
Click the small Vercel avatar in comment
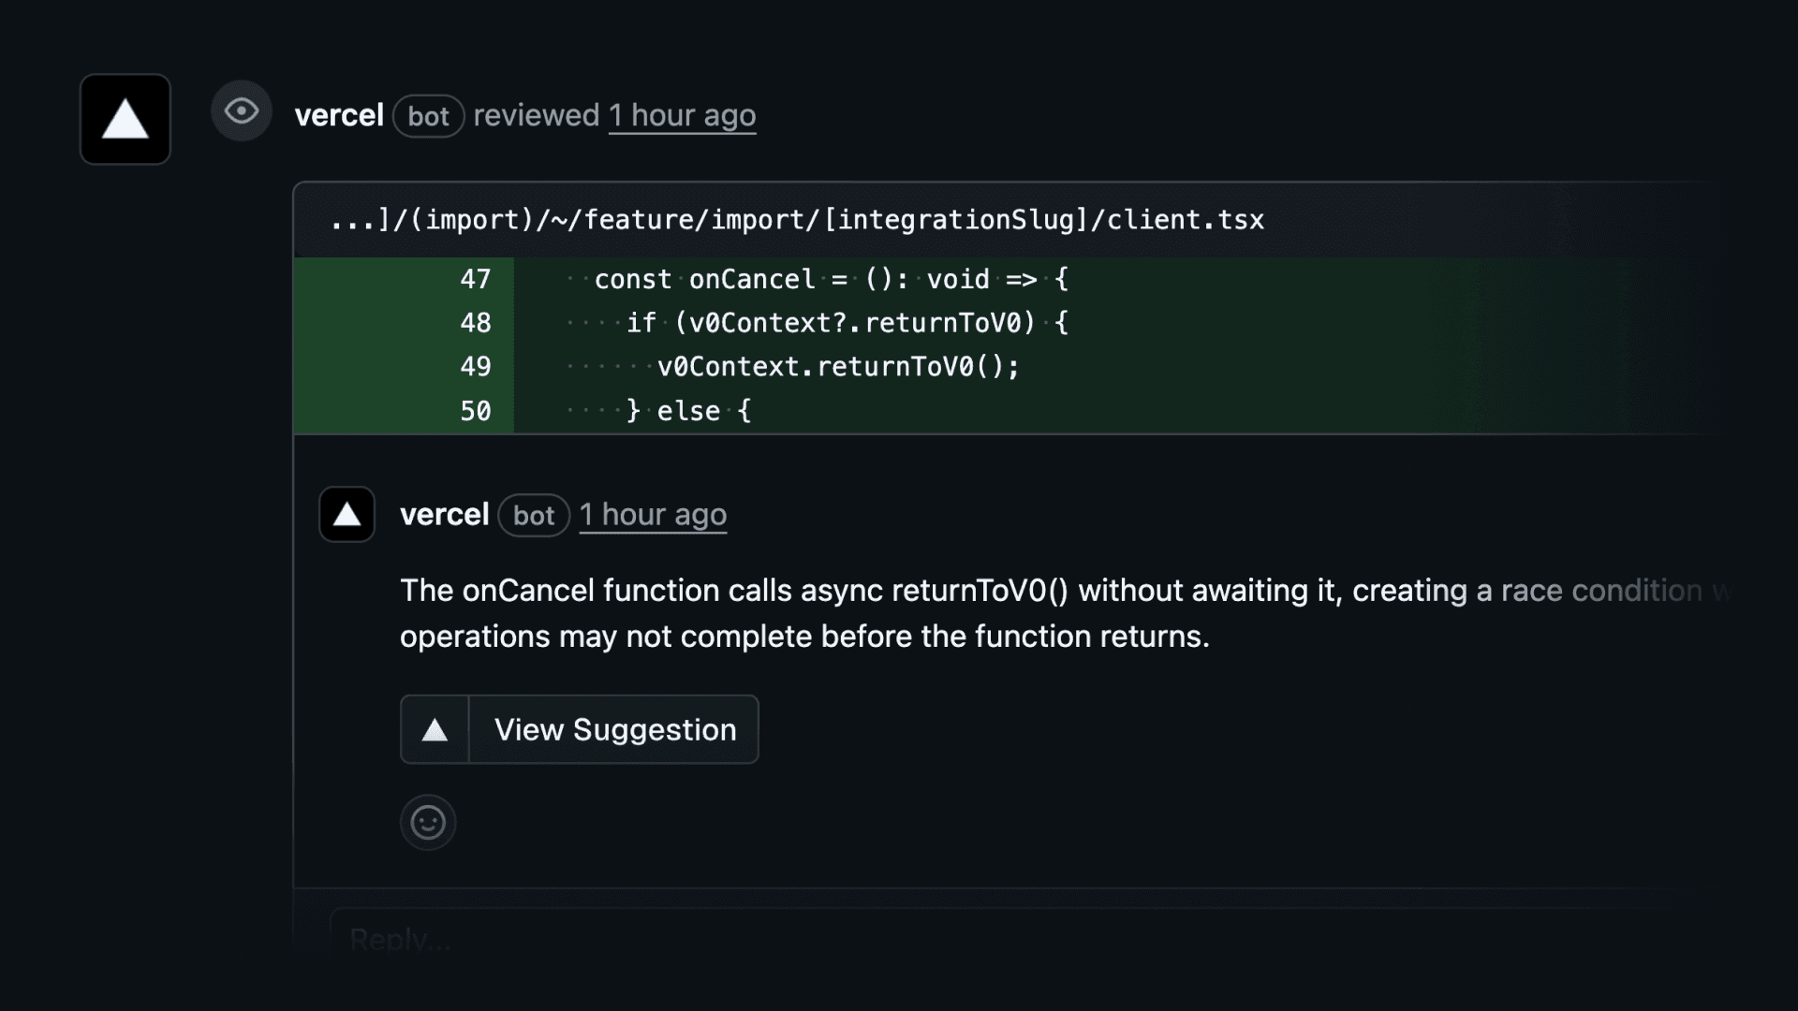coord(346,514)
